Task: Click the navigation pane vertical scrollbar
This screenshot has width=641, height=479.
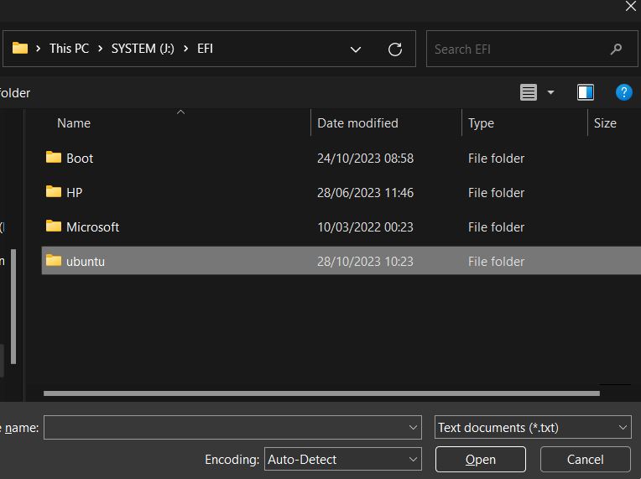Action: [x=13, y=306]
